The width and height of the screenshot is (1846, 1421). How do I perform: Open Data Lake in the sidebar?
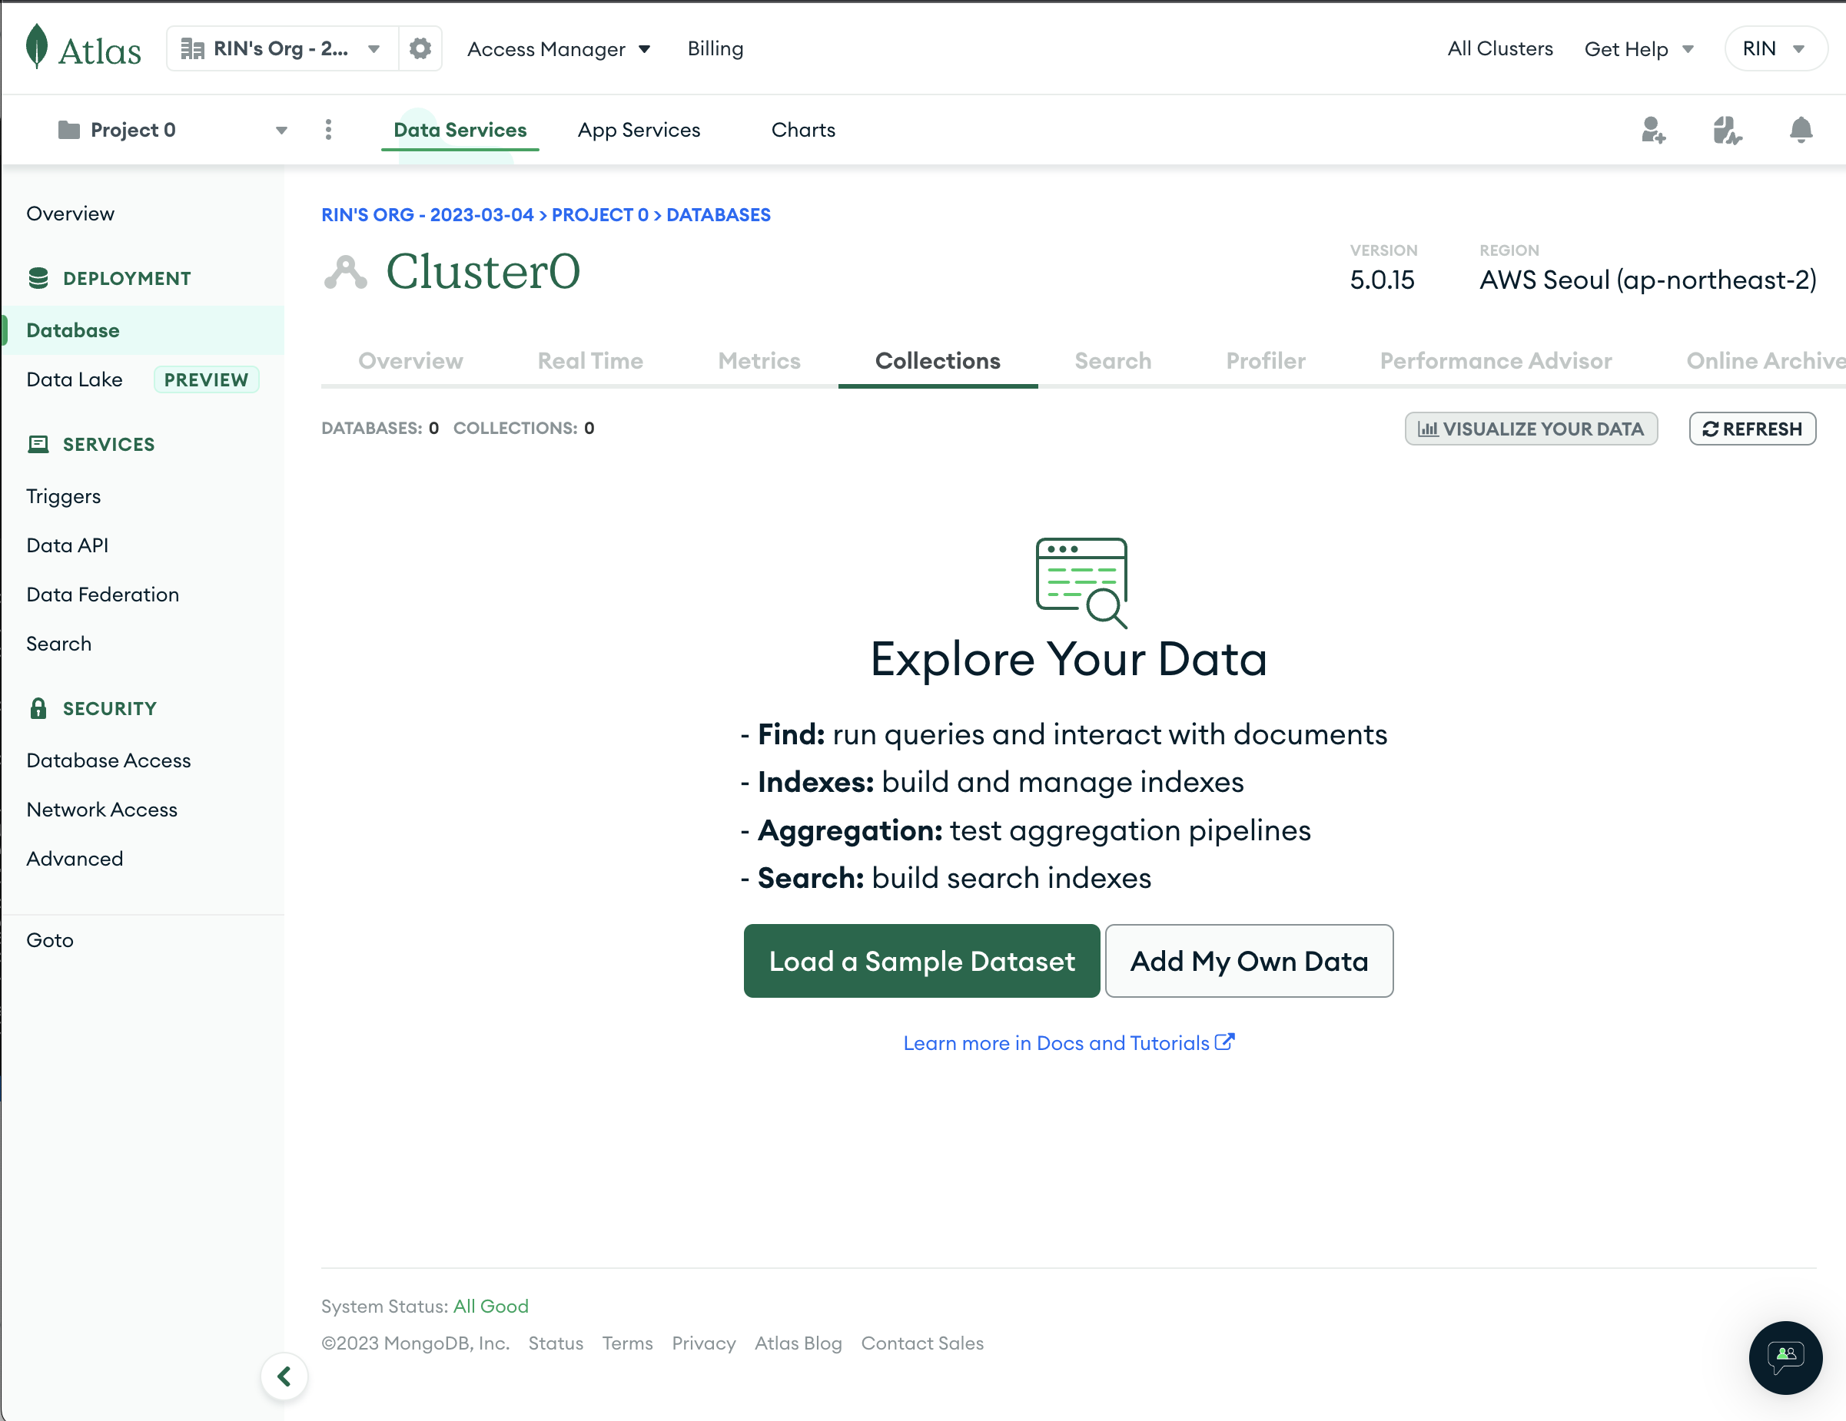point(75,379)
